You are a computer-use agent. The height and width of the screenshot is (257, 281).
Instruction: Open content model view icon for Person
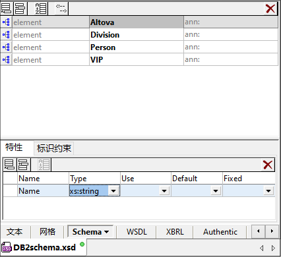coord(6,47)
